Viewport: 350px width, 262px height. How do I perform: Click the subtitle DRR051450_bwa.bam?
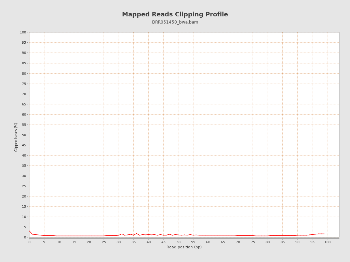coord(175,22)
